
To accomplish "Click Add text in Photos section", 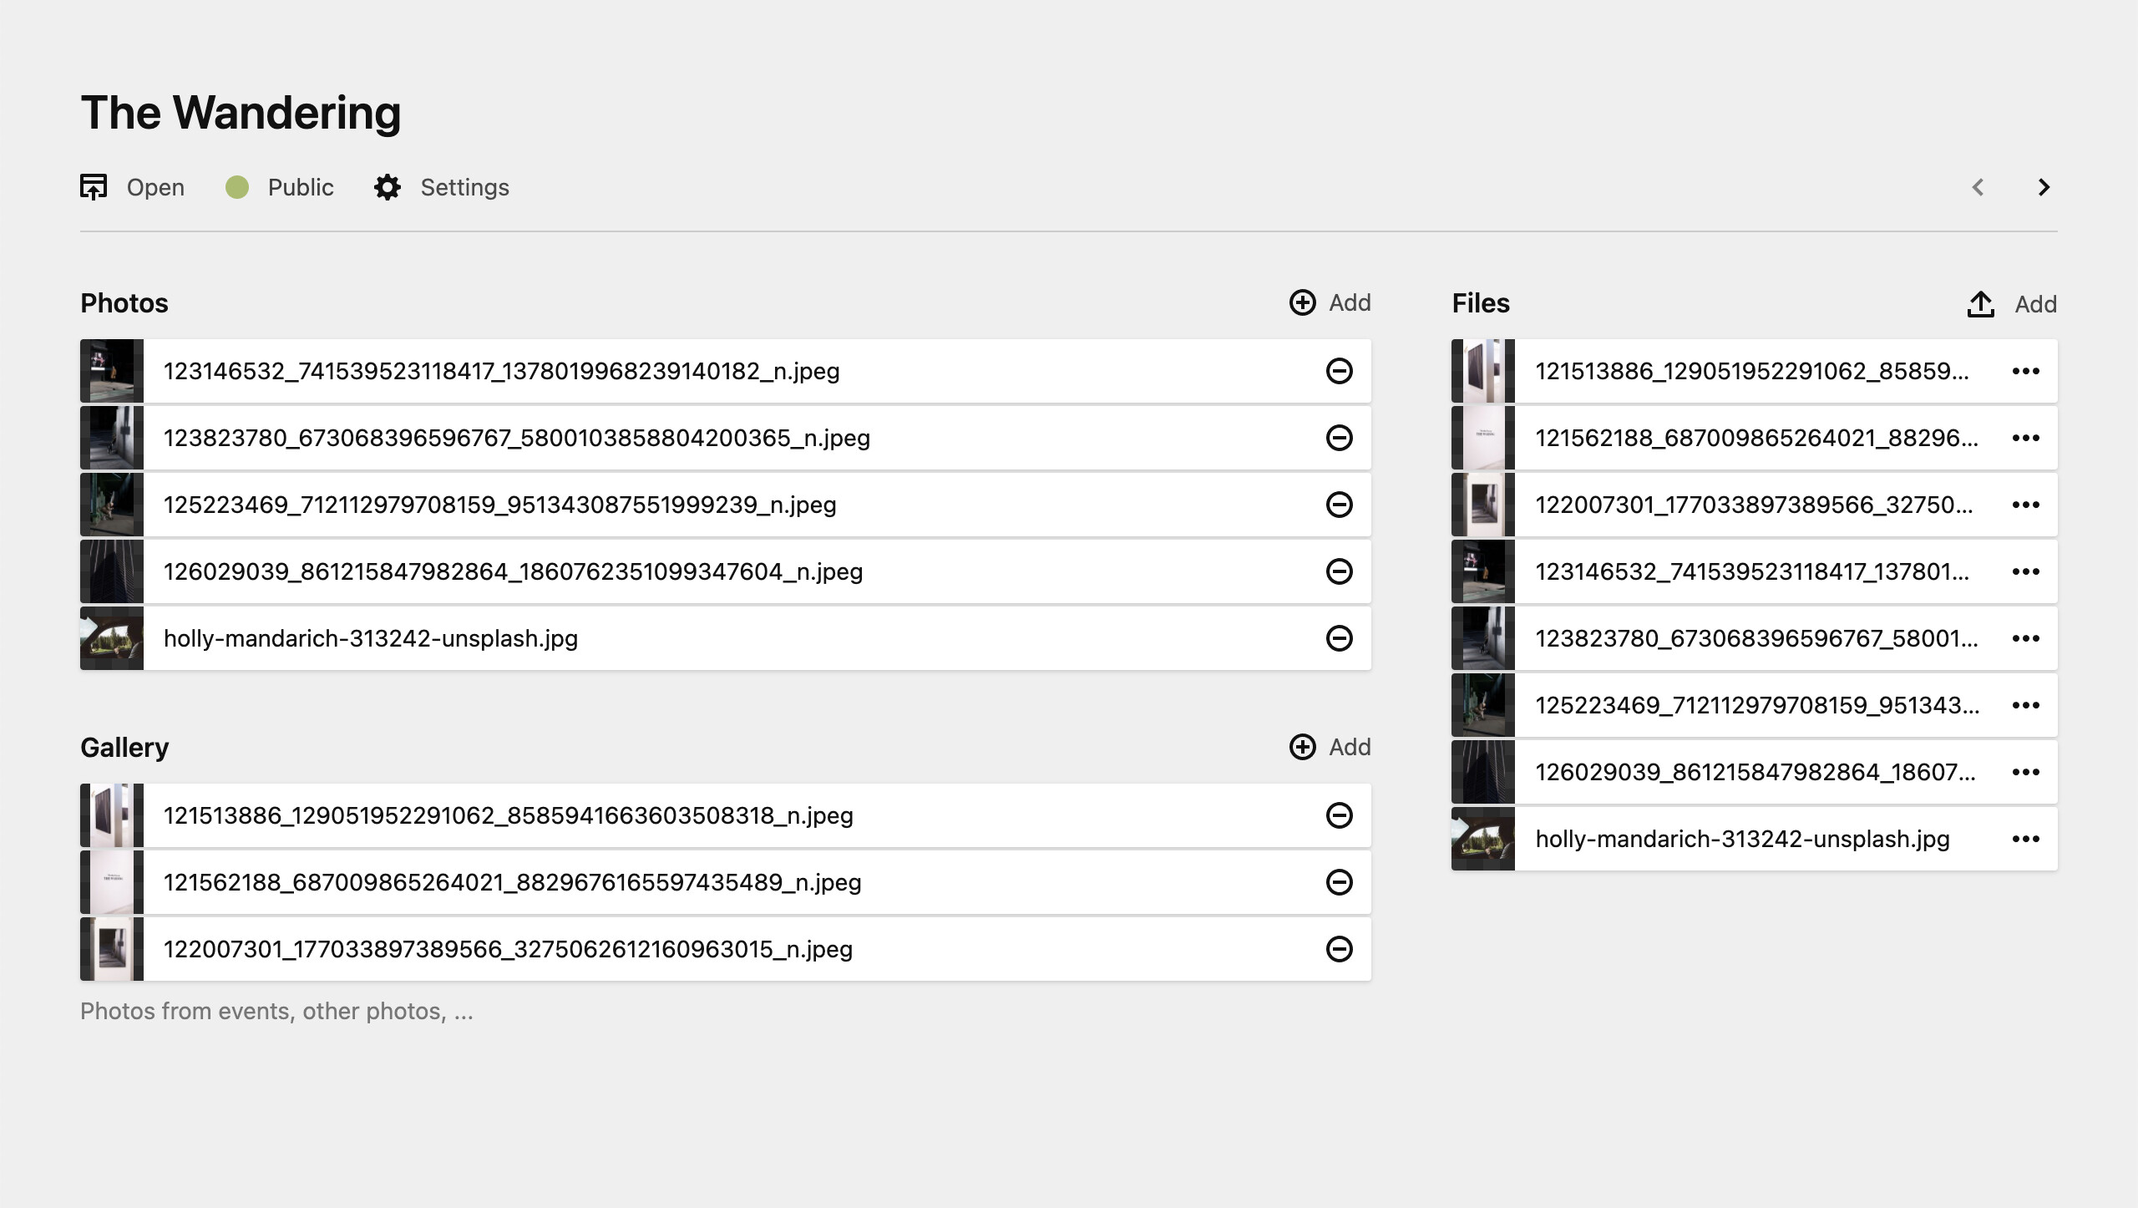I will [1350, 302].
